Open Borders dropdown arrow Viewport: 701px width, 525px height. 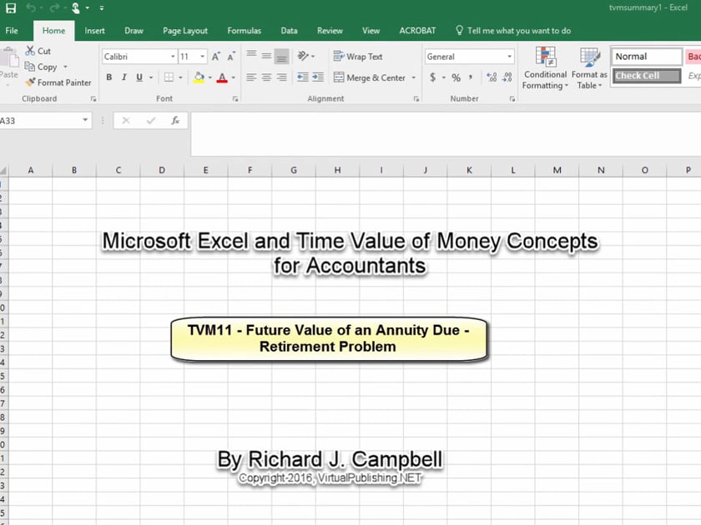(x=180, y=77)
